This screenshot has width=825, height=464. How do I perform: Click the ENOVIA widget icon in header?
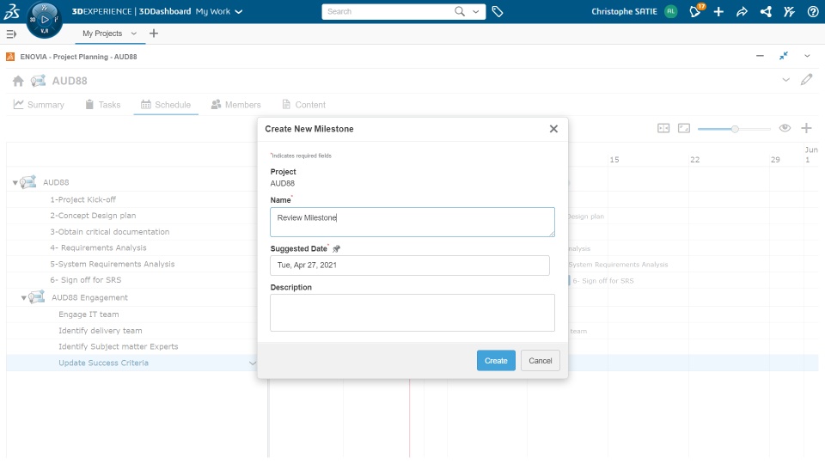click(10, 57)
